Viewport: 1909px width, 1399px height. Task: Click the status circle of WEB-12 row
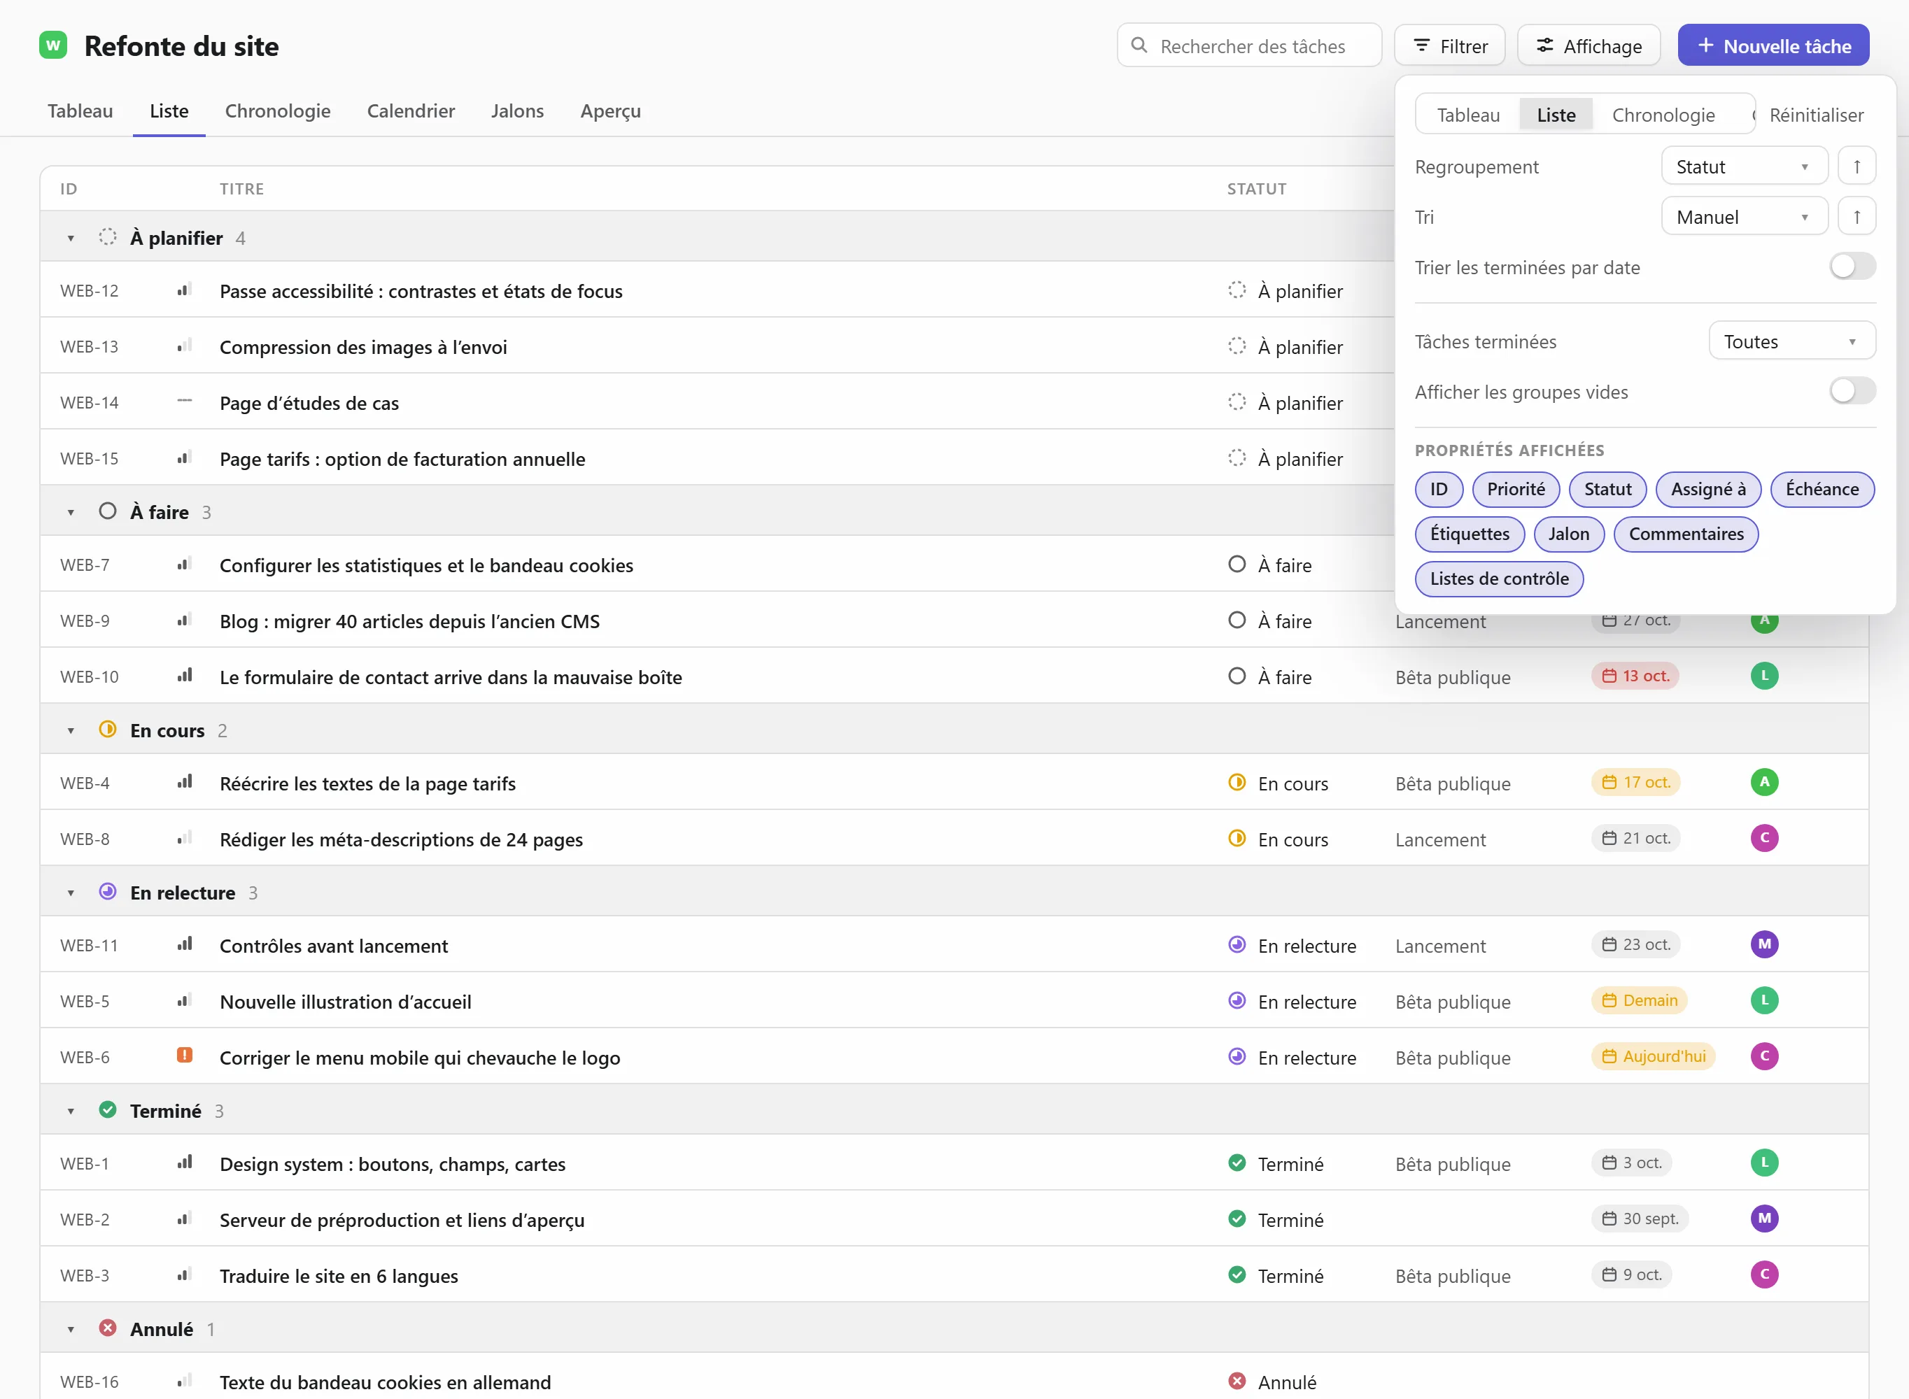[x=1237, y=290]
